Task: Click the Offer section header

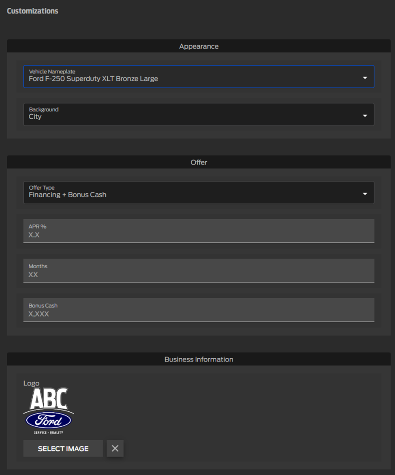Action: click(199, 162)
